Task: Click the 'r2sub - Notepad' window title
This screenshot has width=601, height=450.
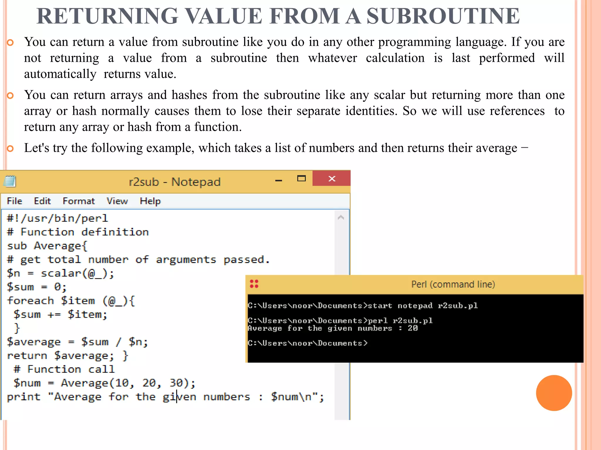Action: [175, 182]
